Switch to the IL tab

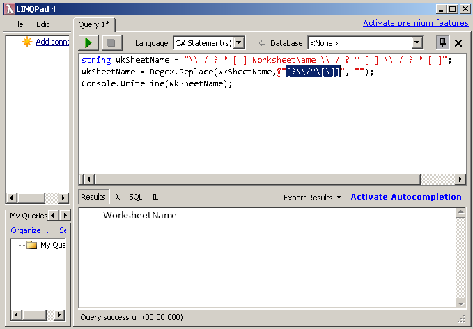(x=155, y=198)
